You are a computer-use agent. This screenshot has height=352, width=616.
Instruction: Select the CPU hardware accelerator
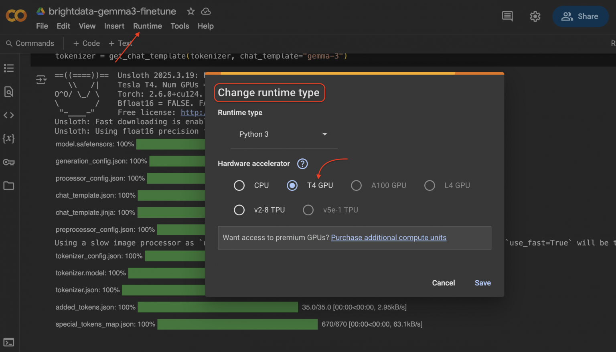coord(239,185)
